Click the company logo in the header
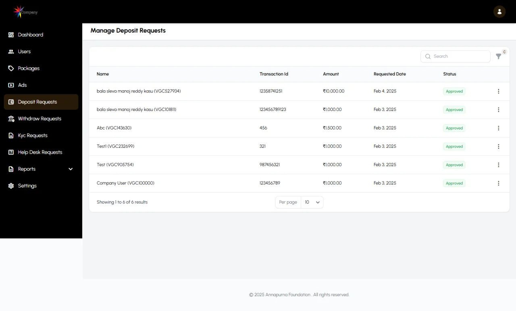This screenshot has width=516, height=311. (x=25, y=12)
